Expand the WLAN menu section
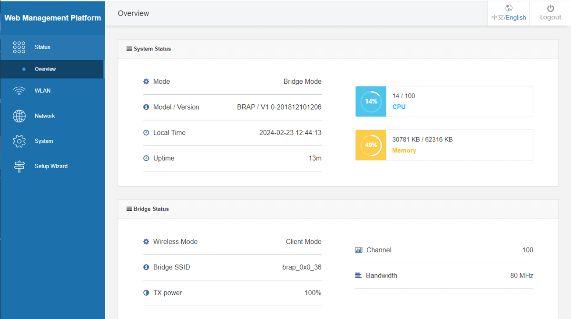The image size is (571, 319). click(x=42, y=91)
